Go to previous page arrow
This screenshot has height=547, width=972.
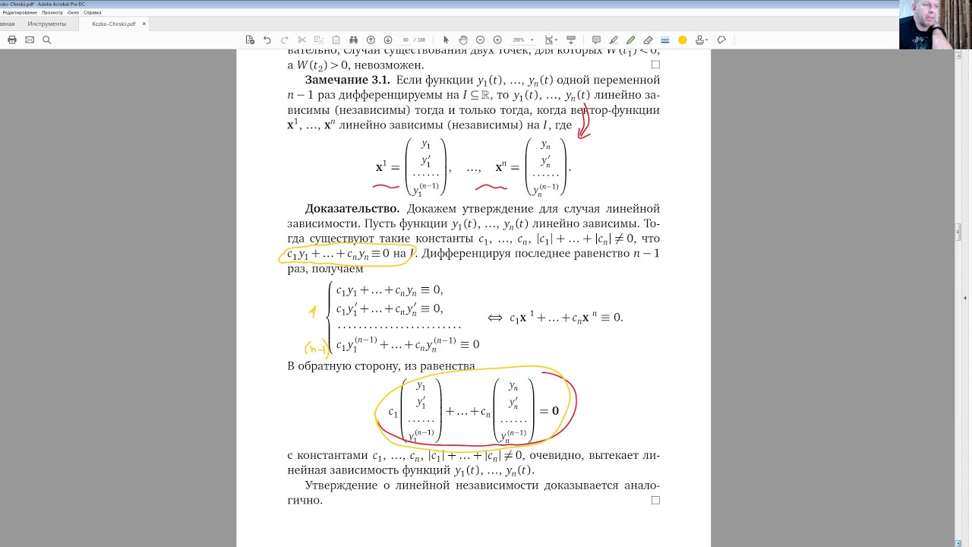click(x=371, y=40)
